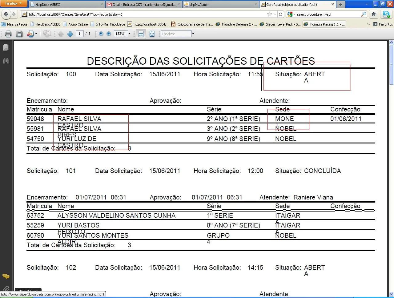
Task: Open the Aluno OnLine bookmark
Action: pos(75,24)
